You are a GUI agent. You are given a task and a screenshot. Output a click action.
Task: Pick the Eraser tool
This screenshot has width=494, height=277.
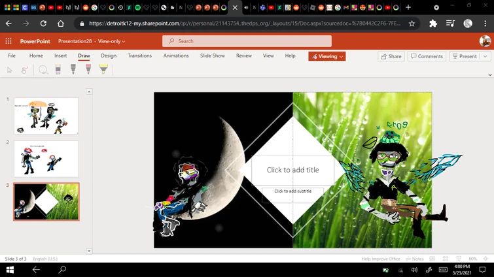(x=58, y=69)
